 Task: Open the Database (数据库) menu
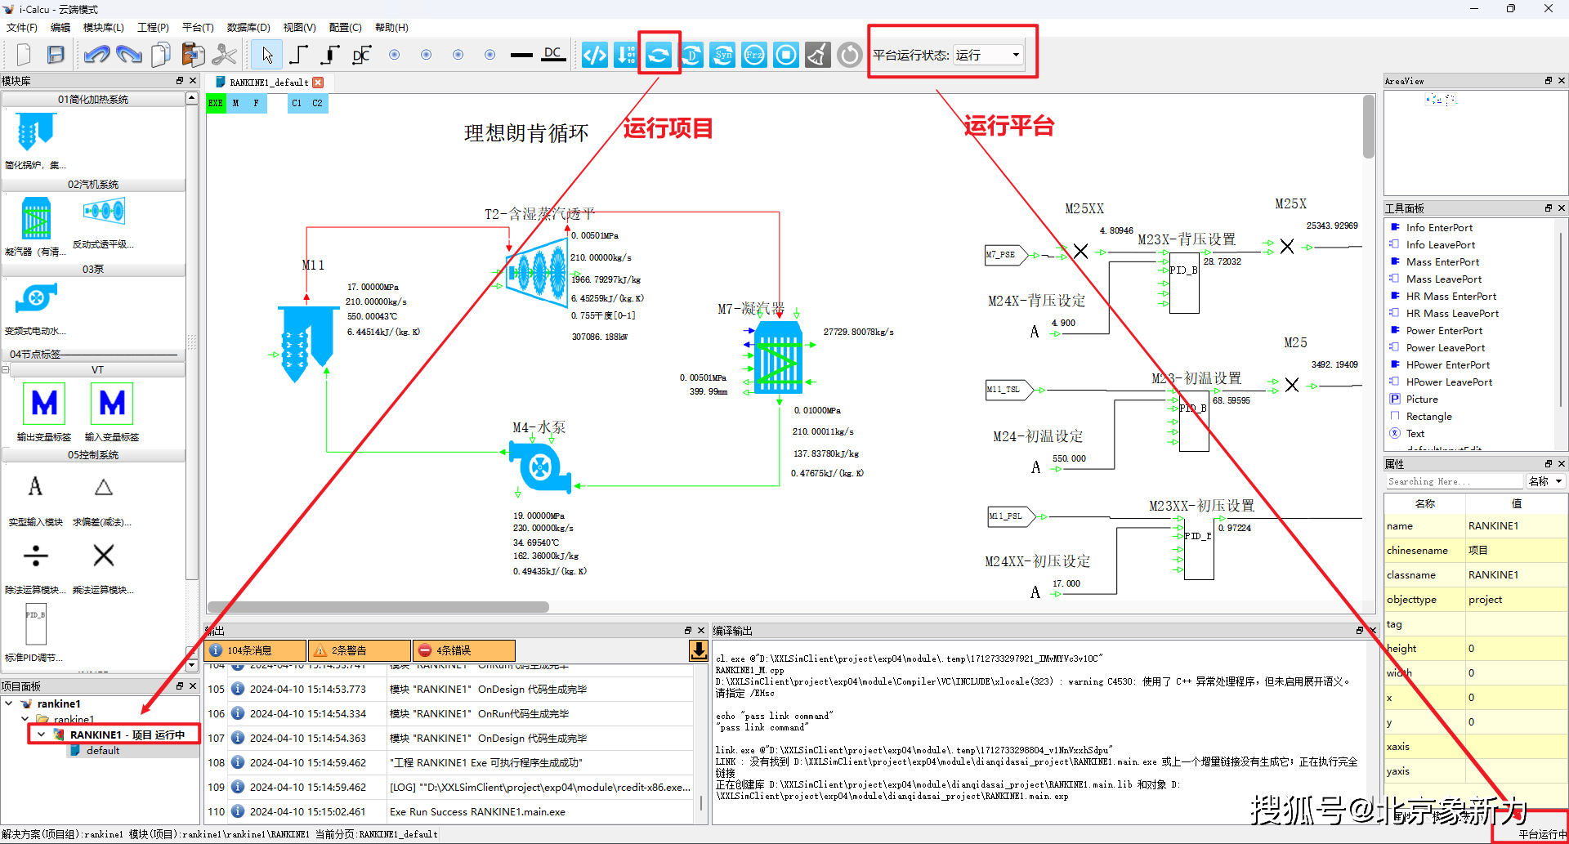248,28
